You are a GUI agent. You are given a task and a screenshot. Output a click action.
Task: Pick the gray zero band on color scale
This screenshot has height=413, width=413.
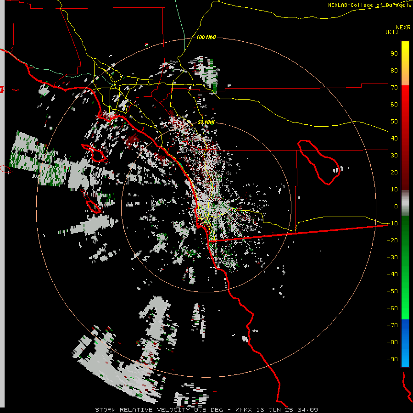click(405, 203)
